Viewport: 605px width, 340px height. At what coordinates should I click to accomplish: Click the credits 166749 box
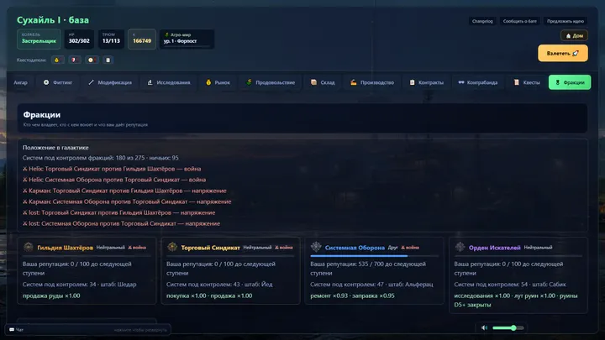coord(142,39)
